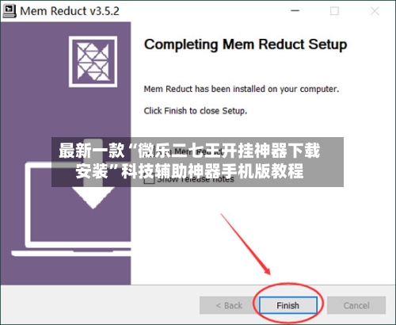Click Finish to close Setup

point(288,305)
